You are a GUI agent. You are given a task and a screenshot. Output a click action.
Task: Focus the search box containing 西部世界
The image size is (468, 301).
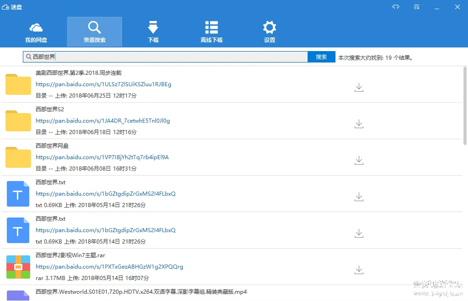(165, 57)
